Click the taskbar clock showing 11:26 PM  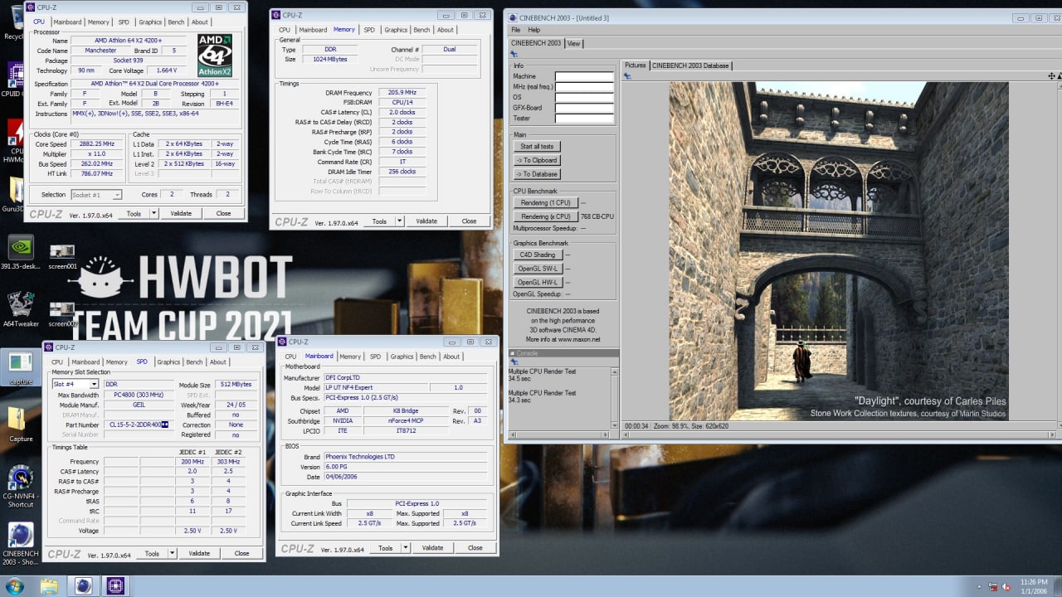[x=1035, y=586]
